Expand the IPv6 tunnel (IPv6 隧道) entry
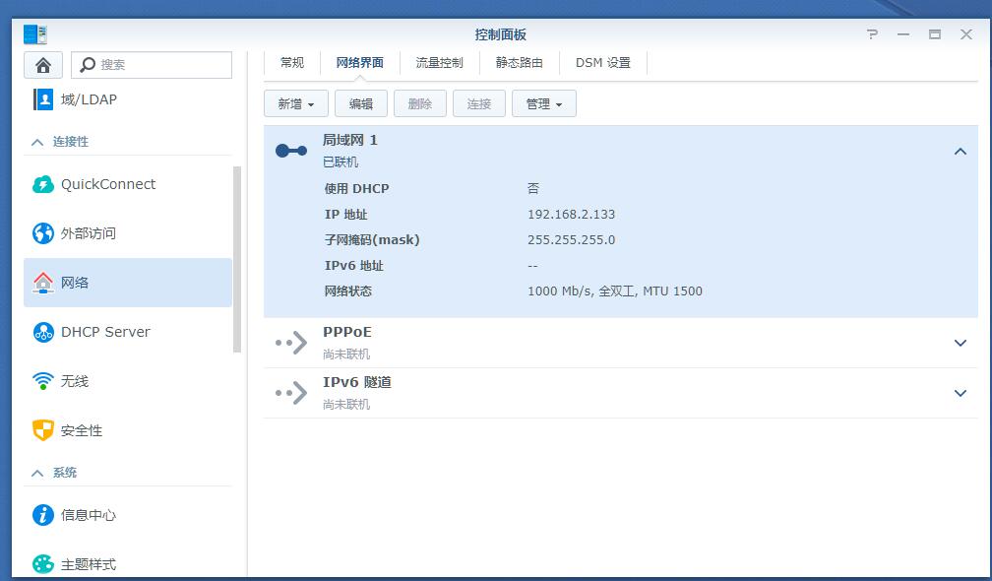 pos(961,393)
